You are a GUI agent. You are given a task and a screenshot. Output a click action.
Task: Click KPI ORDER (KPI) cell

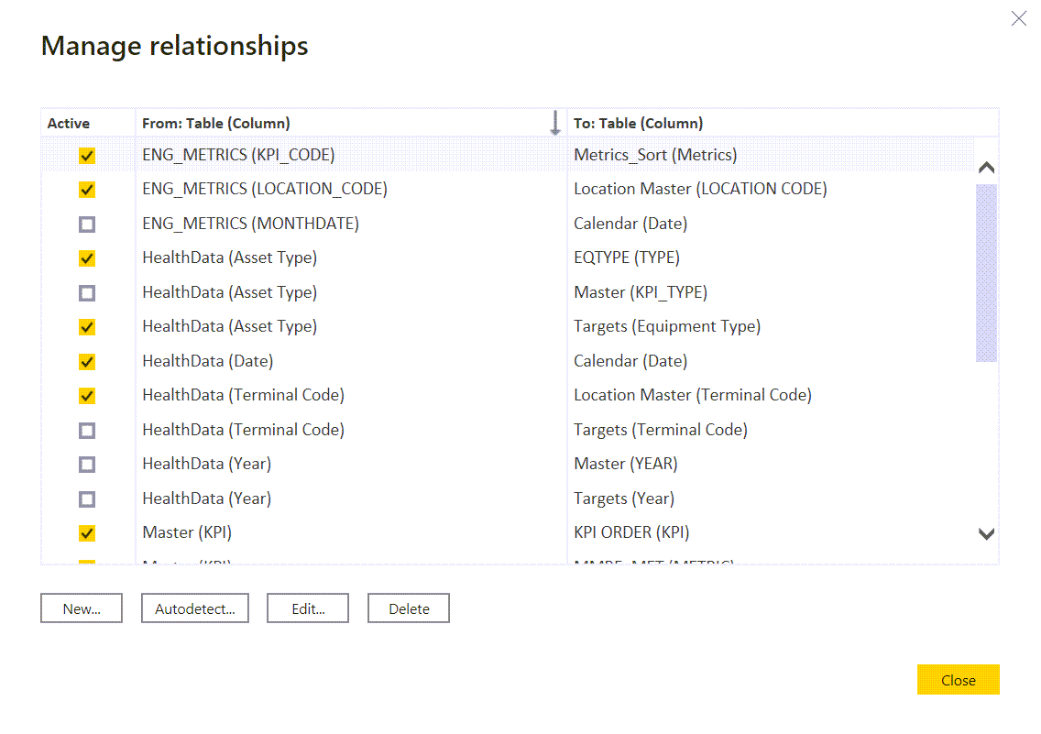click(631, 532)
